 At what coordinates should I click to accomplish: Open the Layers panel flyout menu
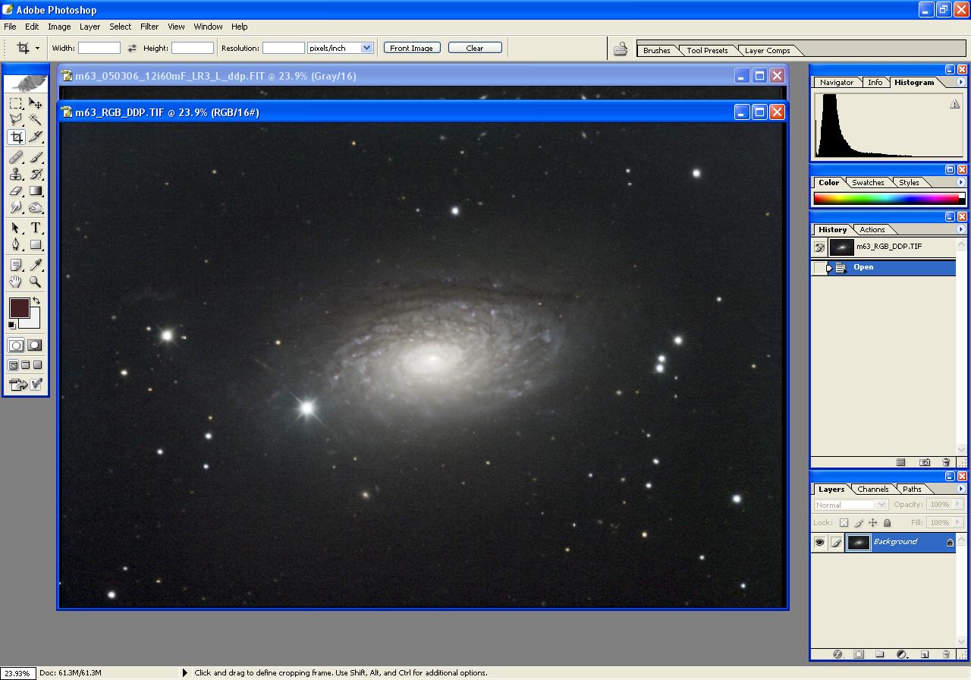(x=961, y=490)
